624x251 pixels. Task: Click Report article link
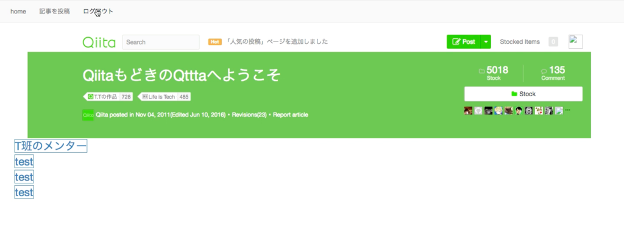click(x=290, y=115)
